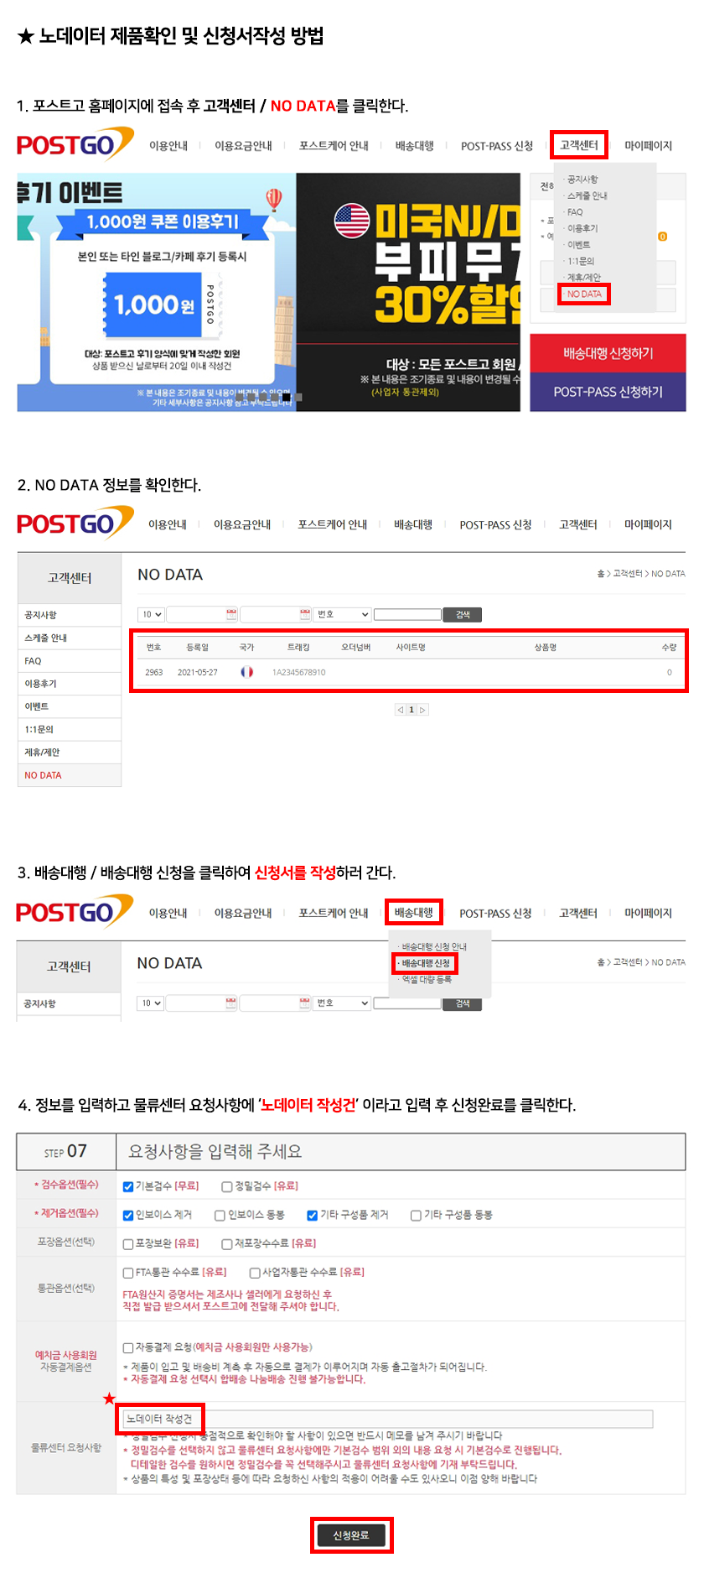The height and width of the screenshot is (1594, 704).
Task: Click the search keyword field in step 2
Action: tap(407, 615)
